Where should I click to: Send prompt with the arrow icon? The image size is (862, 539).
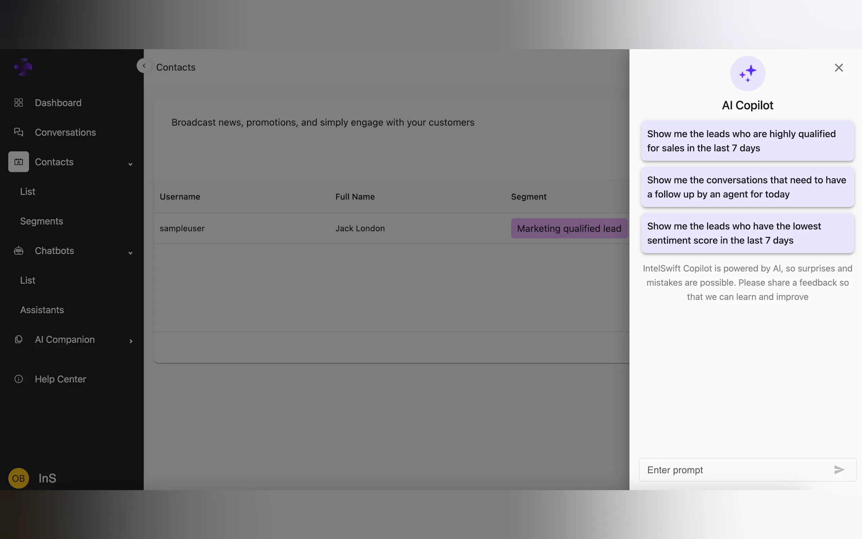(x=839, y=470)
